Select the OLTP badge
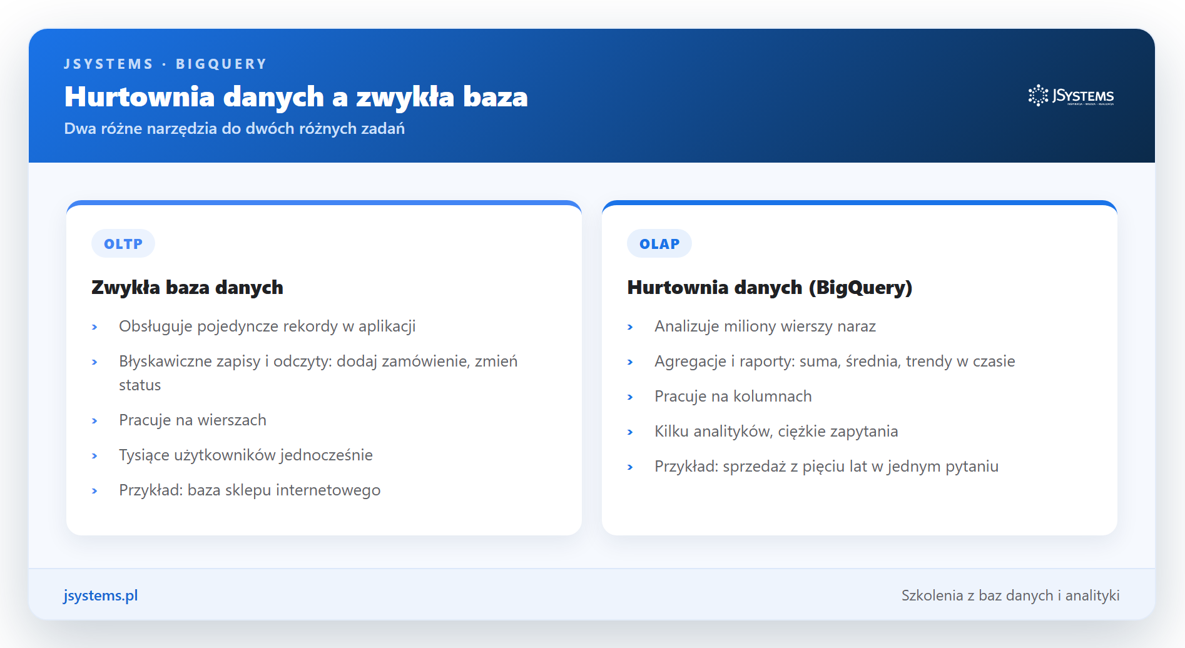 coord(123,244)
